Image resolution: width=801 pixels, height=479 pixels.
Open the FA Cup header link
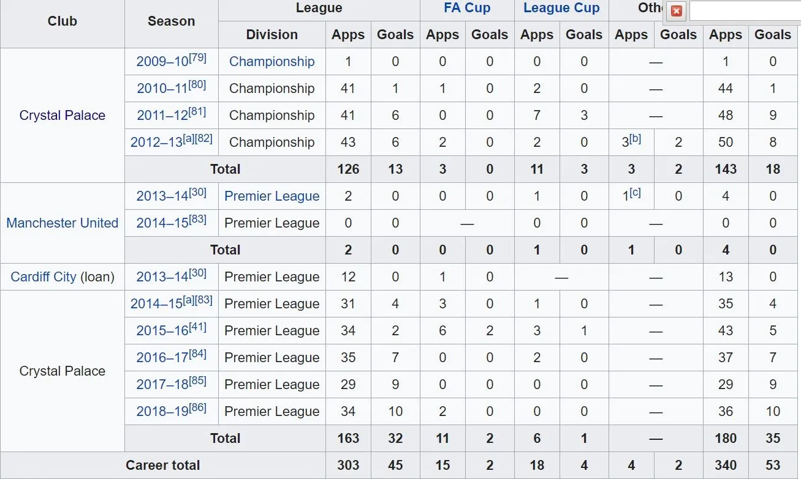click(x=467, y=8)
